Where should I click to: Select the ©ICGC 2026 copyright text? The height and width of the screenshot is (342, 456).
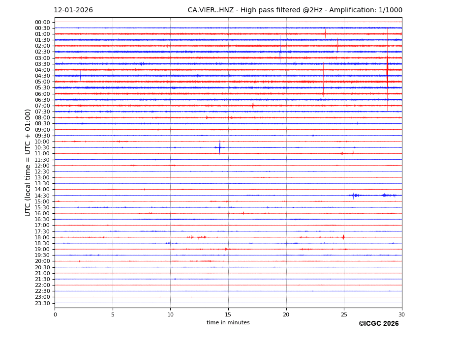coord(378,324)
